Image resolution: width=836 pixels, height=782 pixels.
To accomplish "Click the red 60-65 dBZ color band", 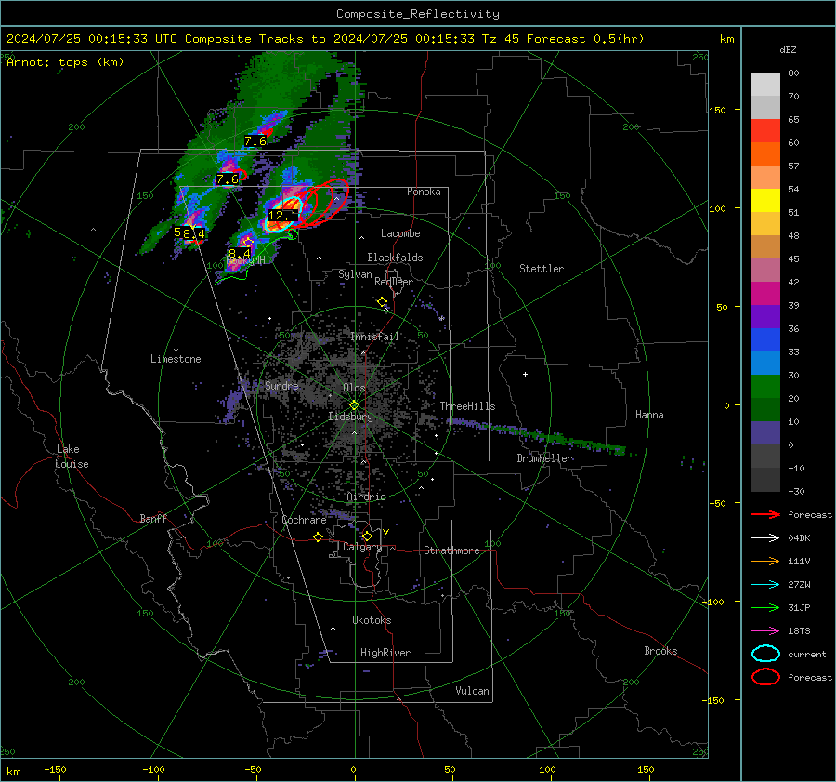I will (x=765, y=131).
